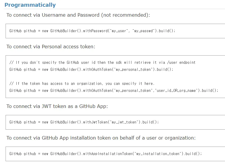Click the "my_jwt_token" string argument
The width and height of the screenshot is (225, 165).
124,122
